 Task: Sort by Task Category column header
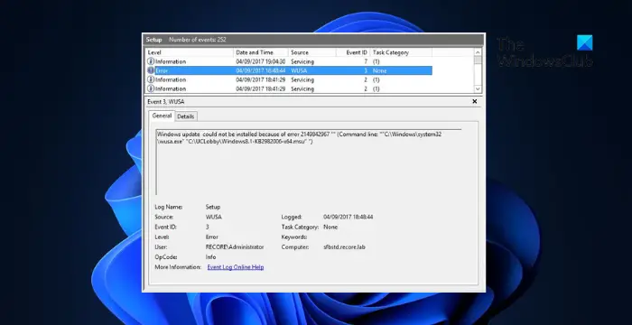pyautogui.click(x=401, y=52)
